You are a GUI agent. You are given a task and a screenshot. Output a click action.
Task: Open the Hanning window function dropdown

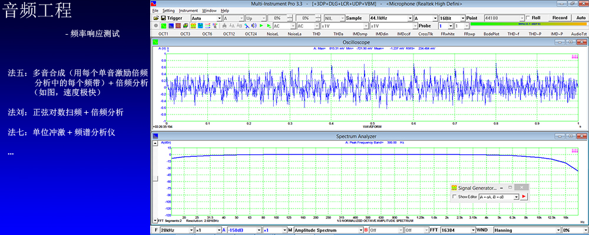pyautogui.click(x=558, y=230)
